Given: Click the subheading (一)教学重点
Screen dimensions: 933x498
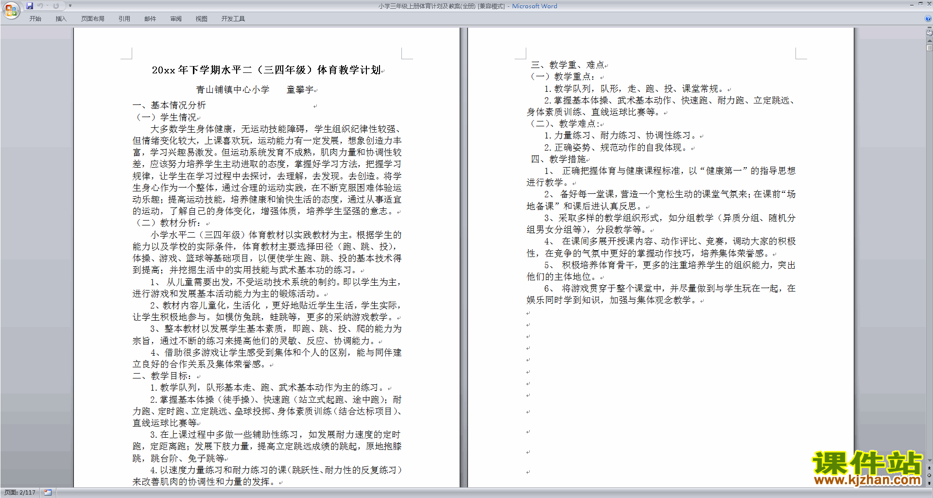Looking at the screenshot, I should [x=561, y=76].
